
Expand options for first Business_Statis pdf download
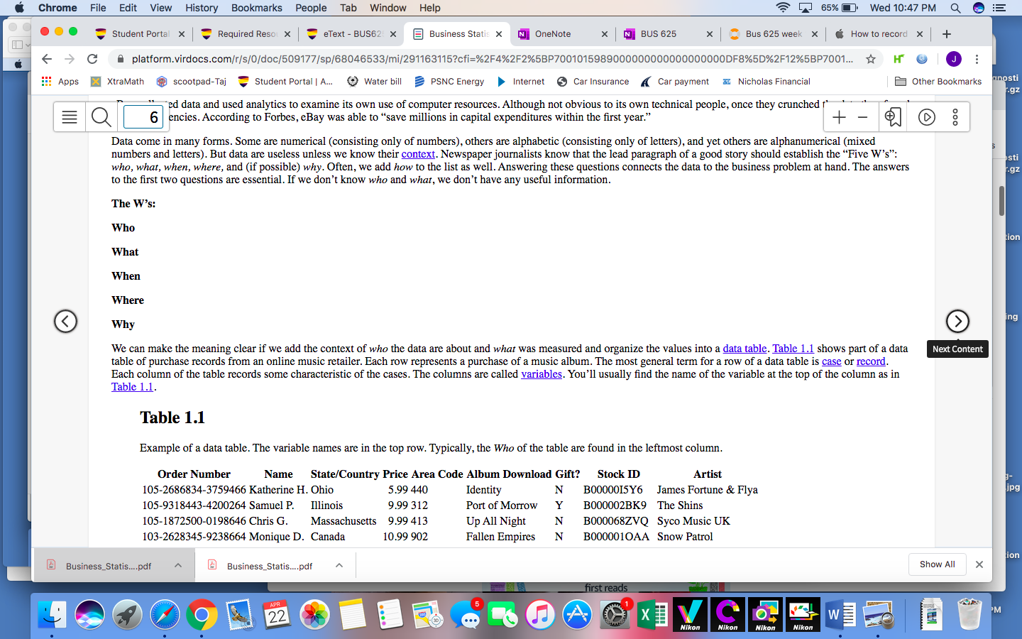[x=178, y=565]
